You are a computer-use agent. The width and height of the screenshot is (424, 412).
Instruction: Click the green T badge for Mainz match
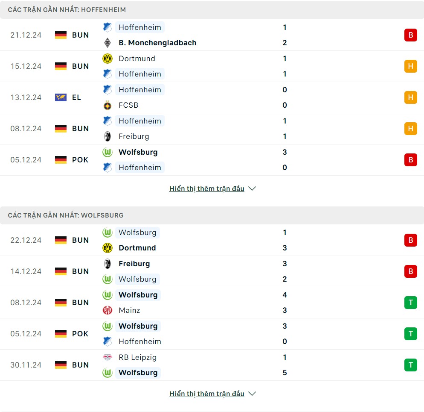tap(410, 302)
